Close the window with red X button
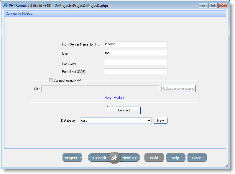Viewport: 235px width, 174px height. pos(223,6)
